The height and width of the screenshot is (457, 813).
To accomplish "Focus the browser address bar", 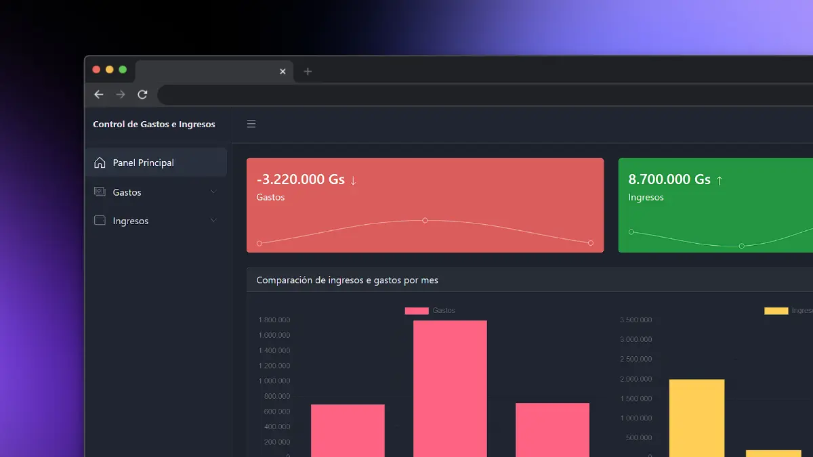I will tap(474, 95).
